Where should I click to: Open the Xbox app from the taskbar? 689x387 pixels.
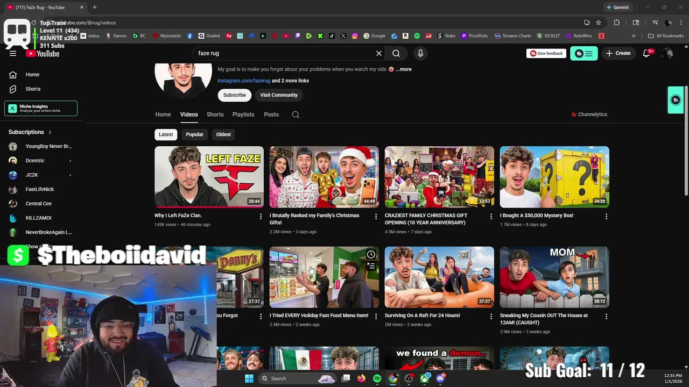[x=425, y=378]
